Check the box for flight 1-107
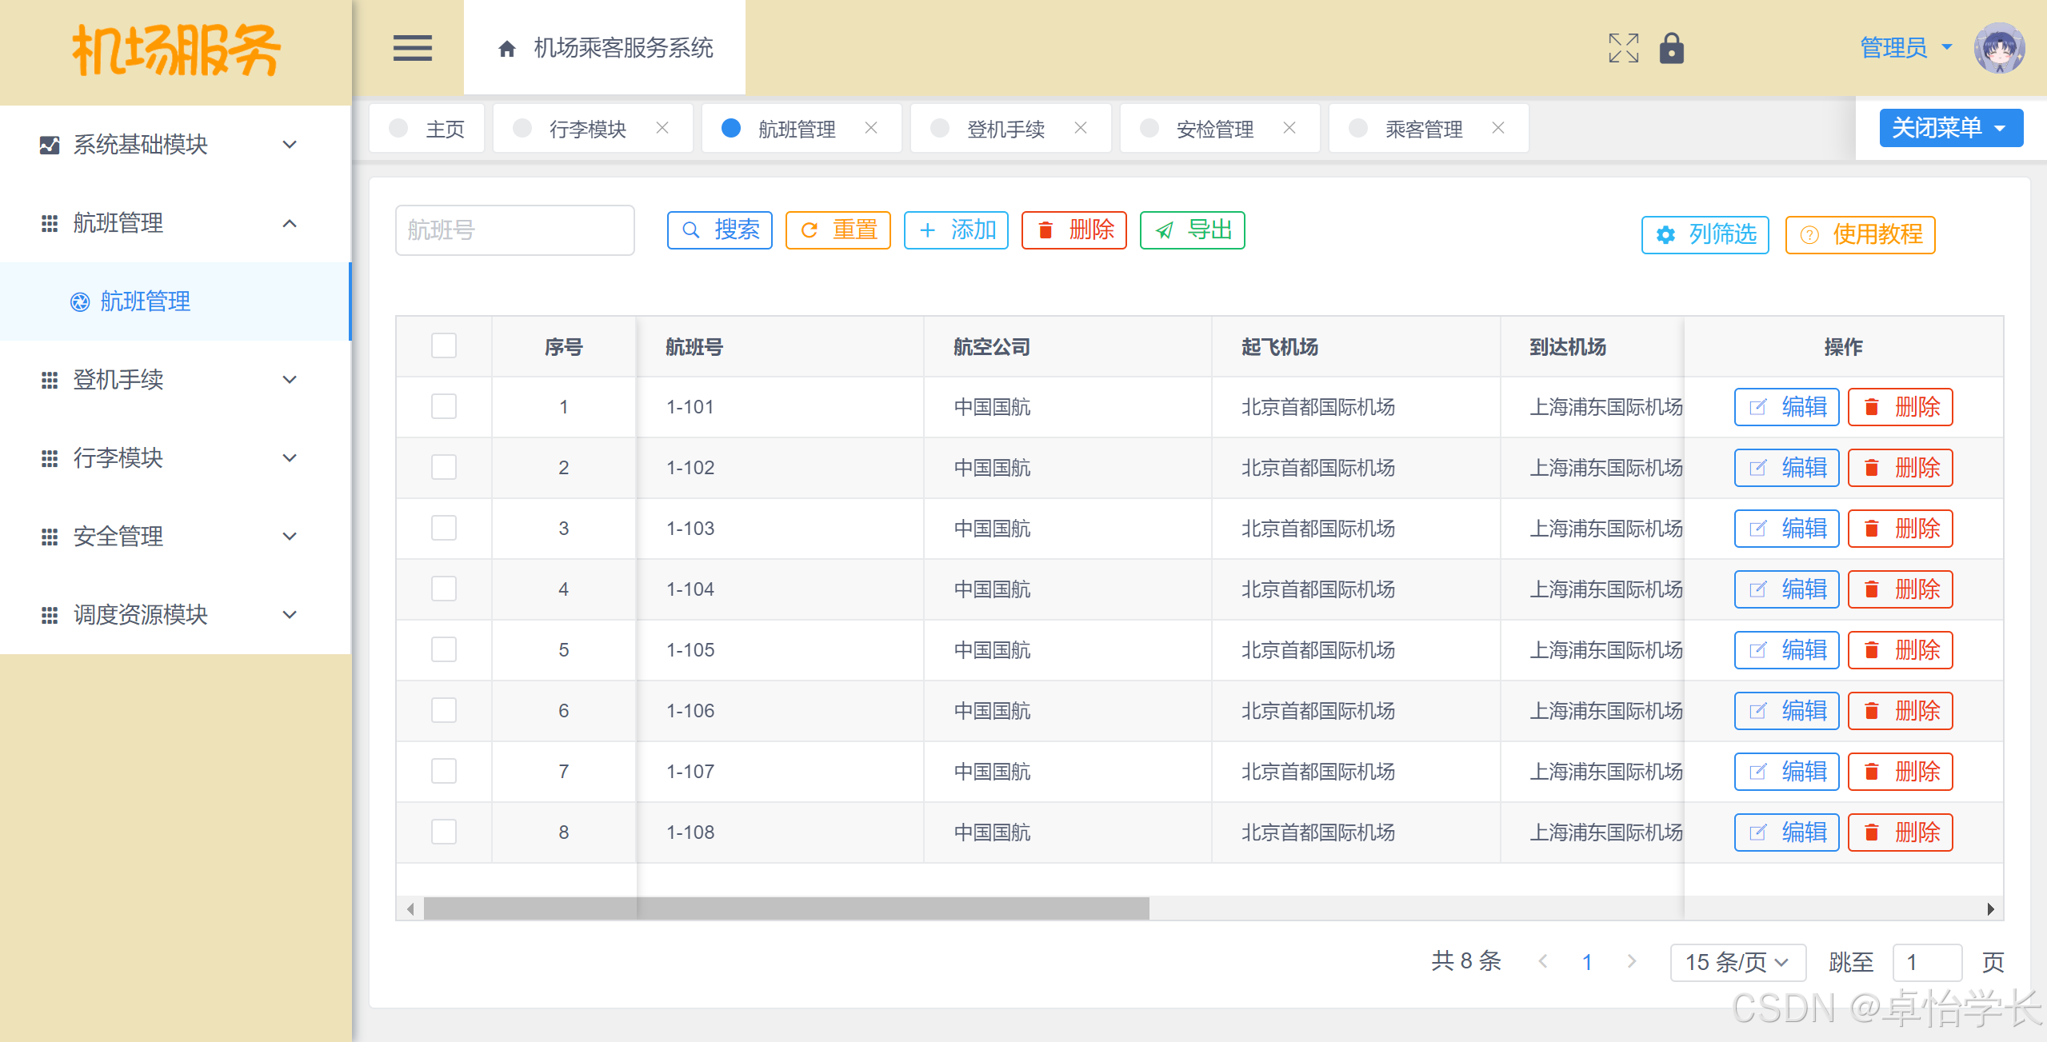Viewport: 2047px width, 1042px height. tap(444, 772)
